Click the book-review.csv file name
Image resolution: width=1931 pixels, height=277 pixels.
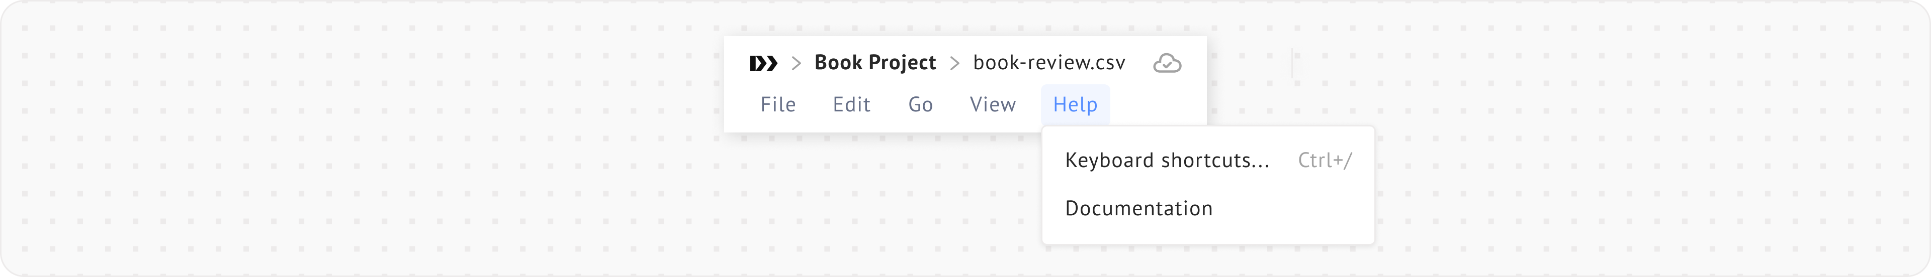(1048, 63)
